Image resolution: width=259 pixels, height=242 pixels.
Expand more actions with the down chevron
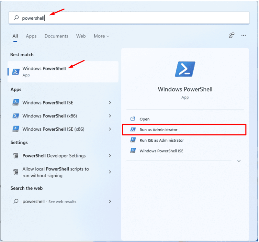239,161
